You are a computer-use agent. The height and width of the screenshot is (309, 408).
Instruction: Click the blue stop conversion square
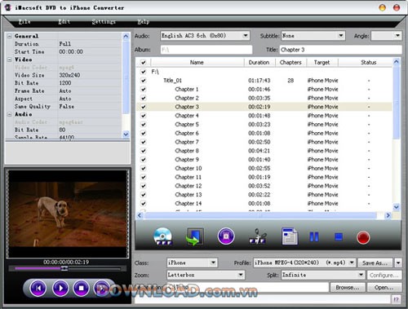coord(339,236)
